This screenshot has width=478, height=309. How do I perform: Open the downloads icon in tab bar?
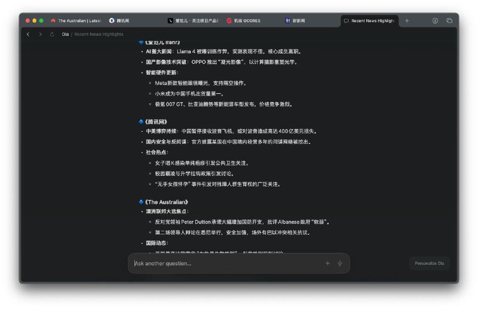pyautogui.click(x=435, y=21)
